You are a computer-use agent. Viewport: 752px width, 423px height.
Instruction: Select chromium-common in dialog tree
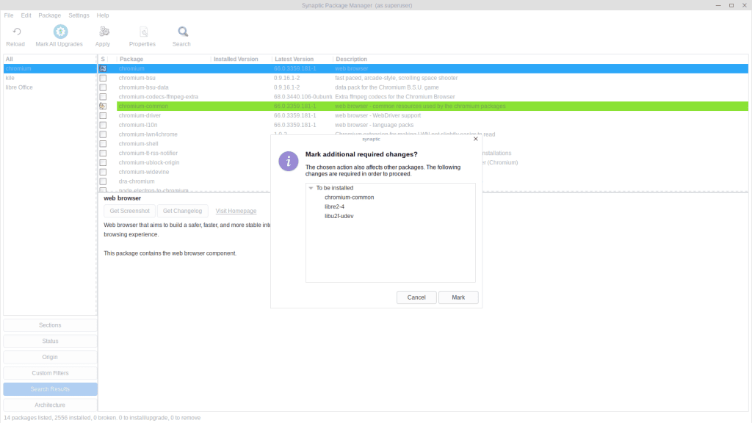[x=349, y=197]
